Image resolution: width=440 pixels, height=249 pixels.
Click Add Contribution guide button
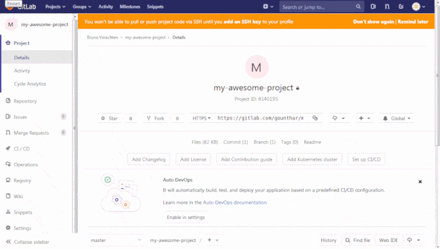(246, 159)
